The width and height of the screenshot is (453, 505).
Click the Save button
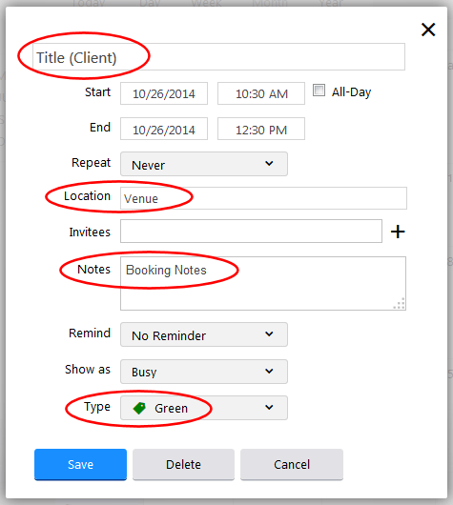[x=81, y=464]
